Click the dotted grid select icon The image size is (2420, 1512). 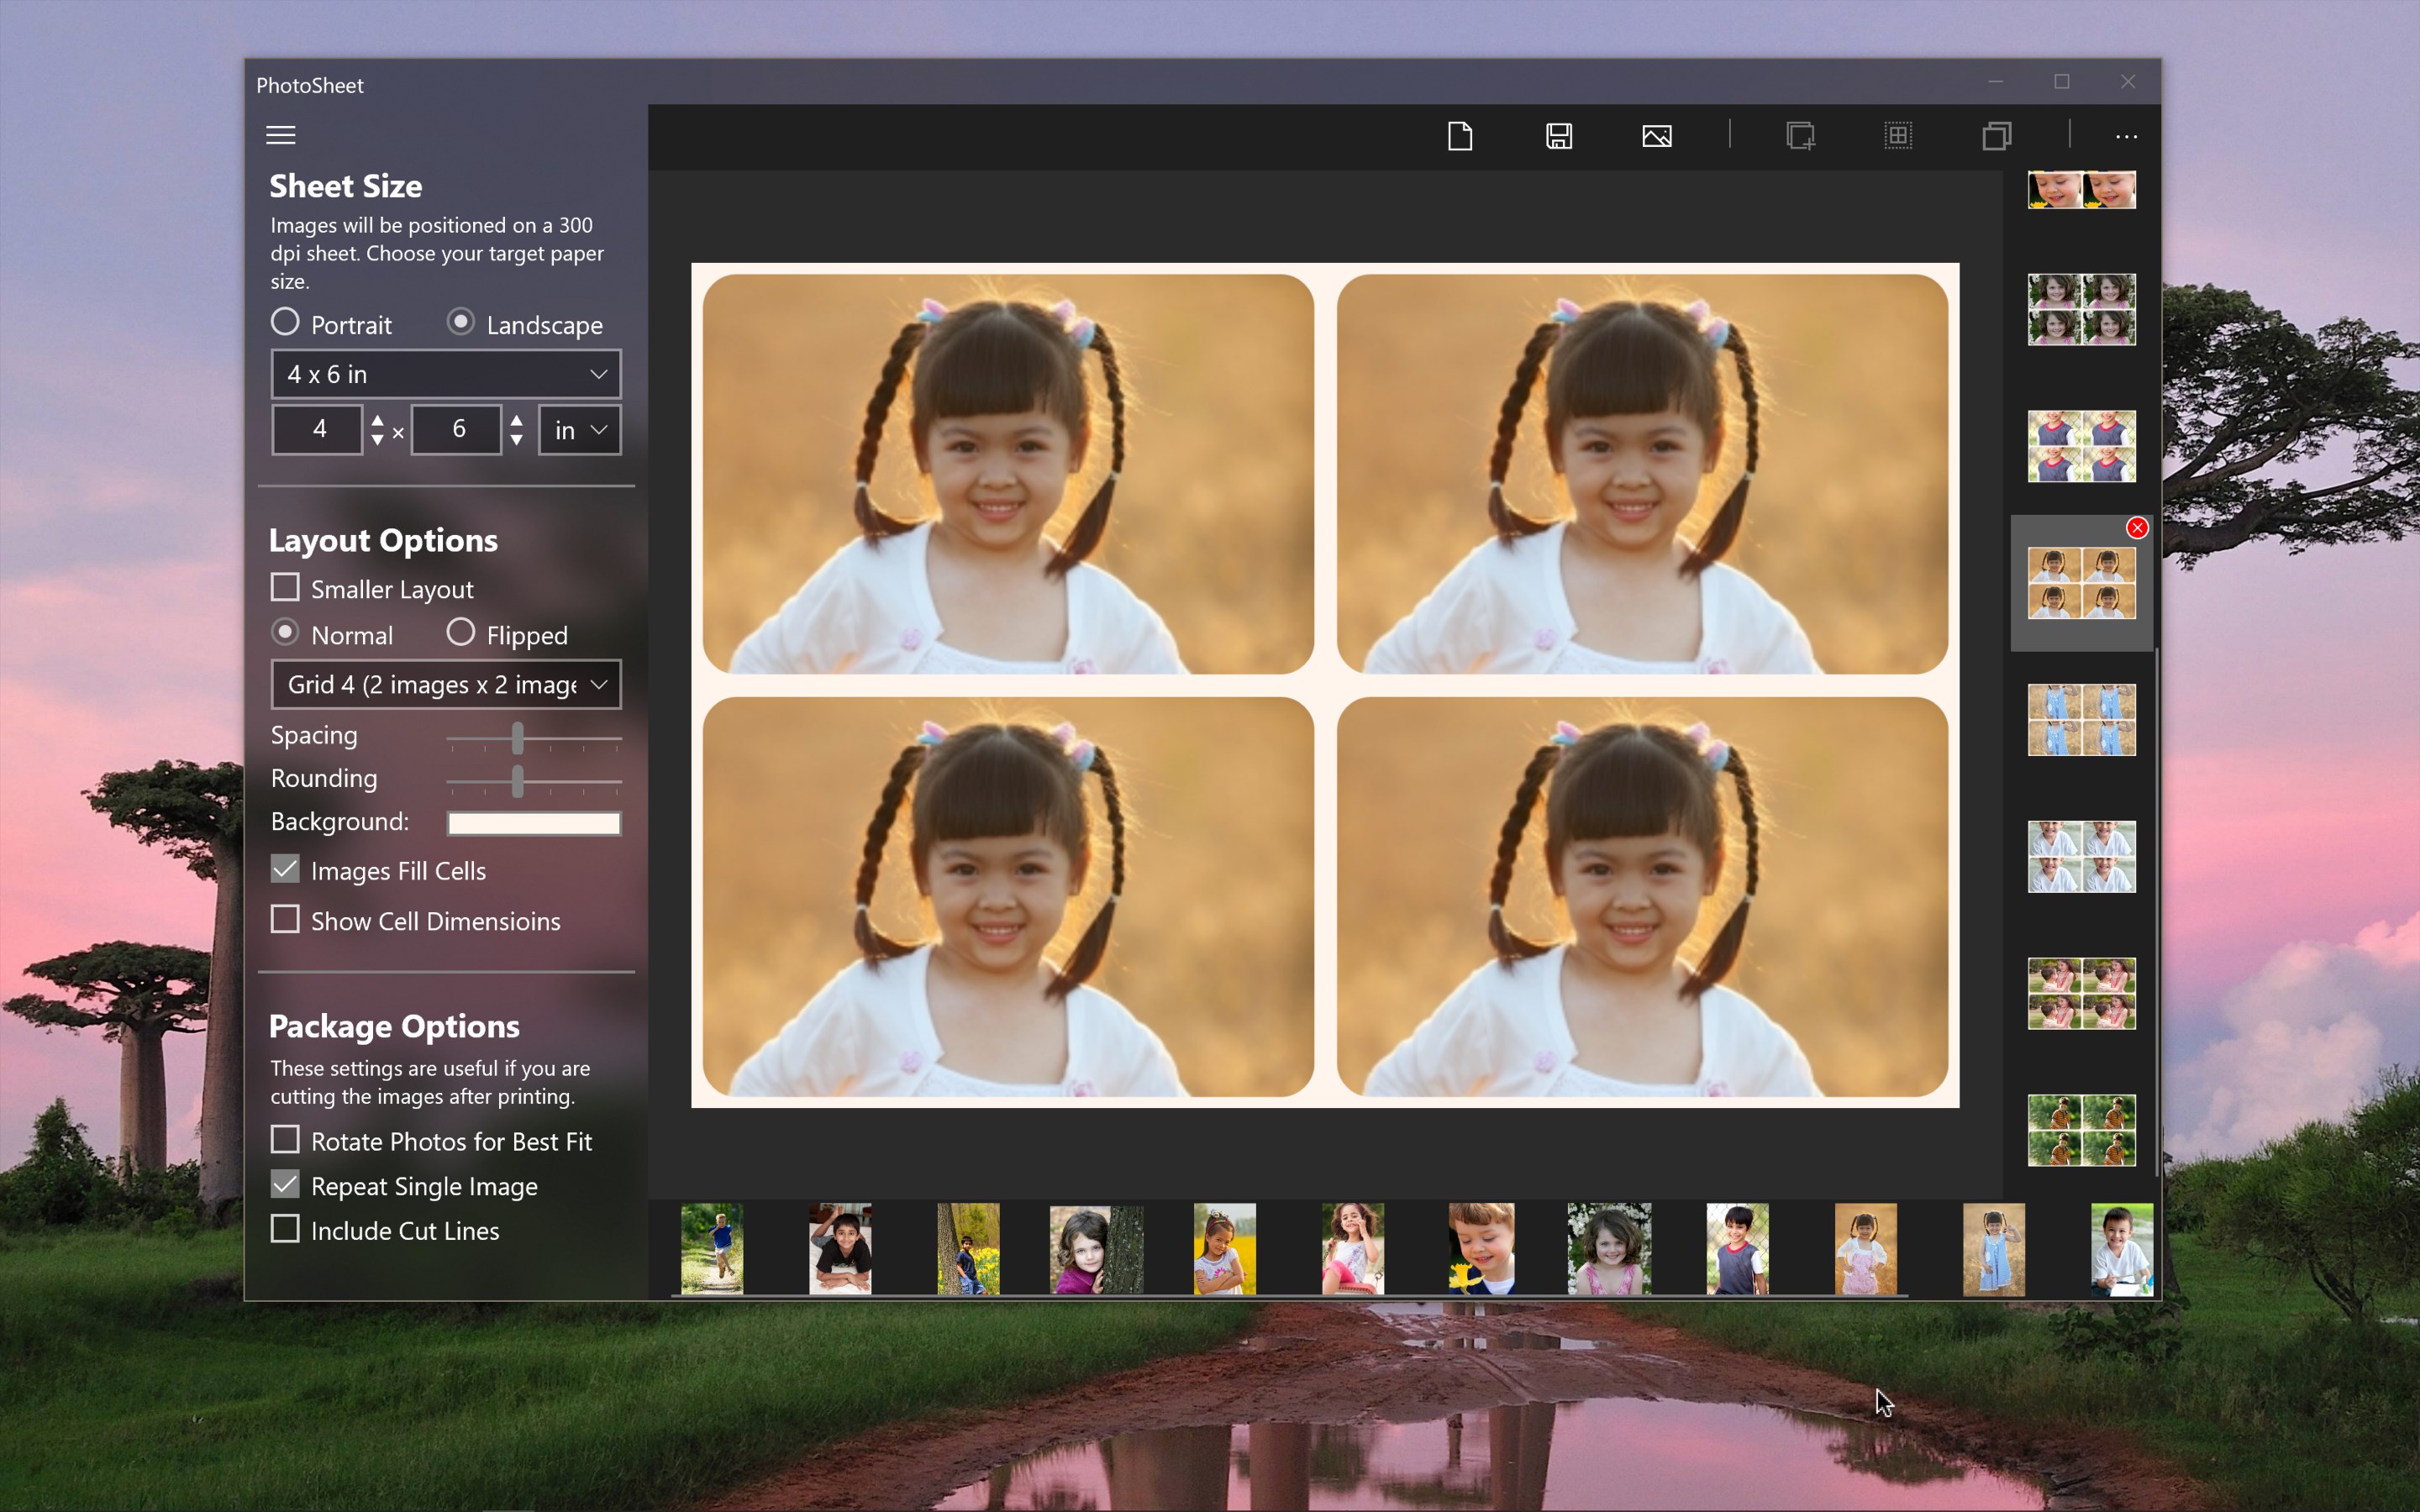point(1898,136)
